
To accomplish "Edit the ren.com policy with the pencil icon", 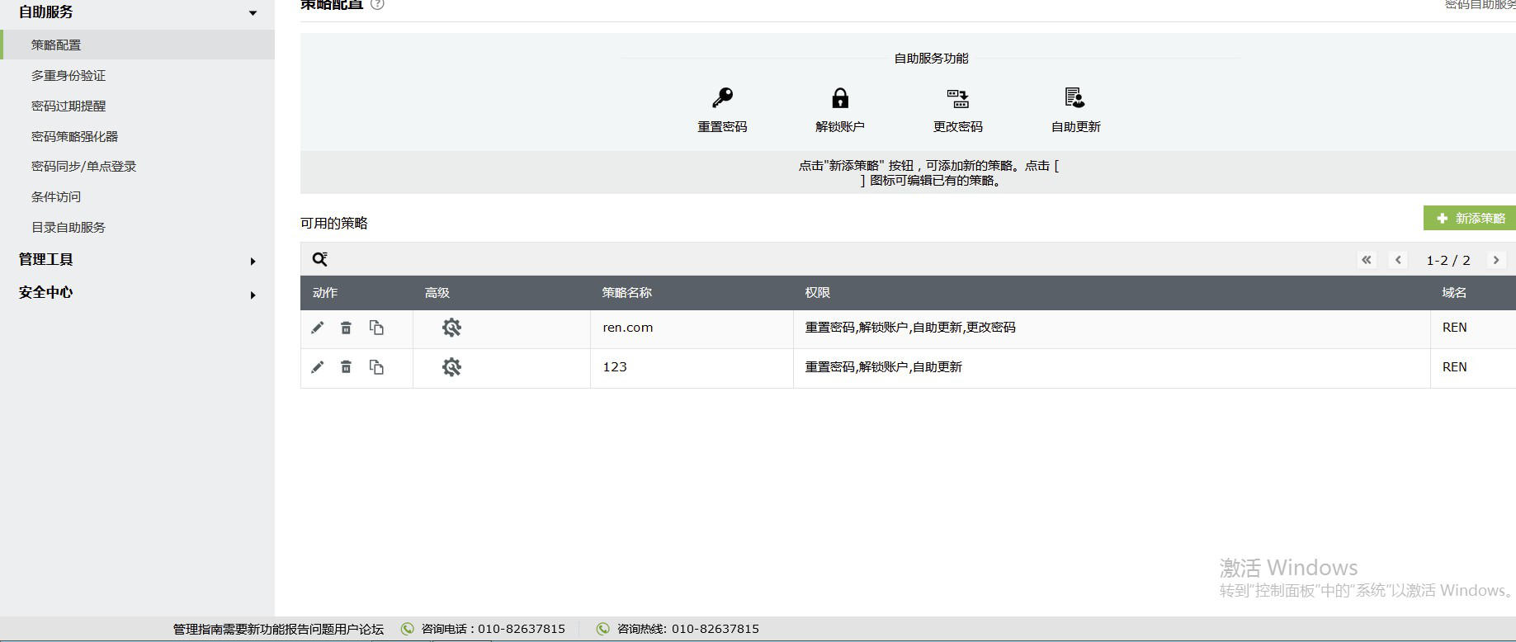I will [x=318, y=328].
